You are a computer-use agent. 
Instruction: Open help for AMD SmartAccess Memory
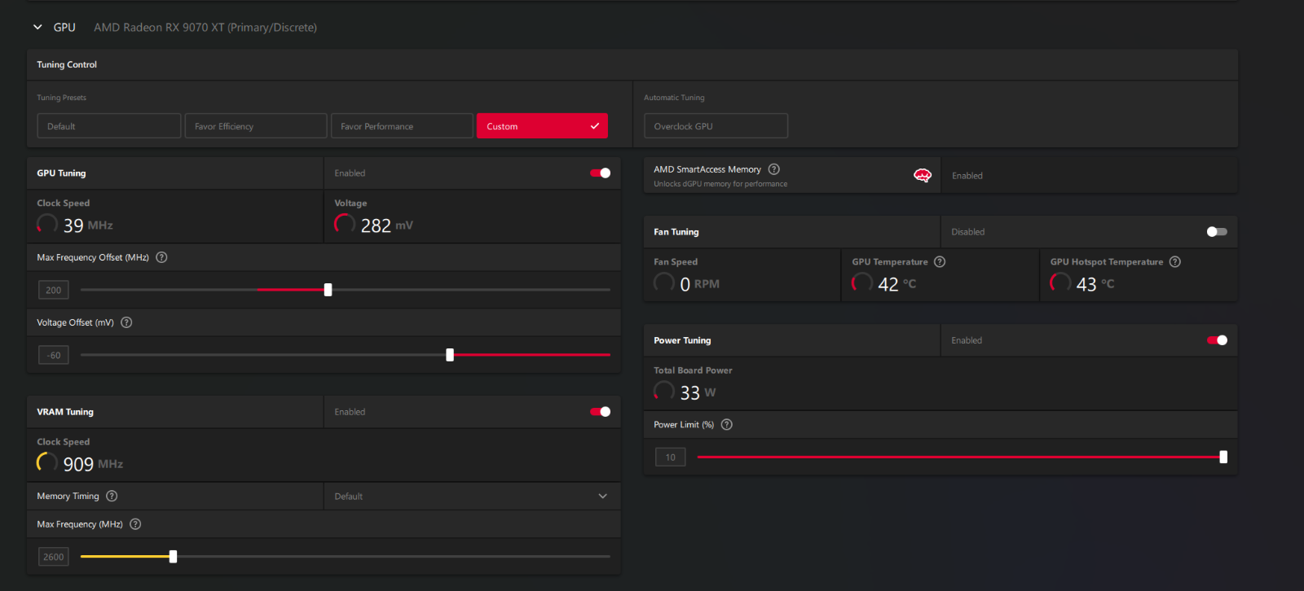774,169
